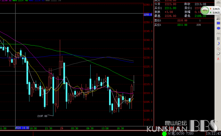This screenshot has height=136, width=221.
Task: Pick the vertical period lines tool
Action: coord(218,38)
